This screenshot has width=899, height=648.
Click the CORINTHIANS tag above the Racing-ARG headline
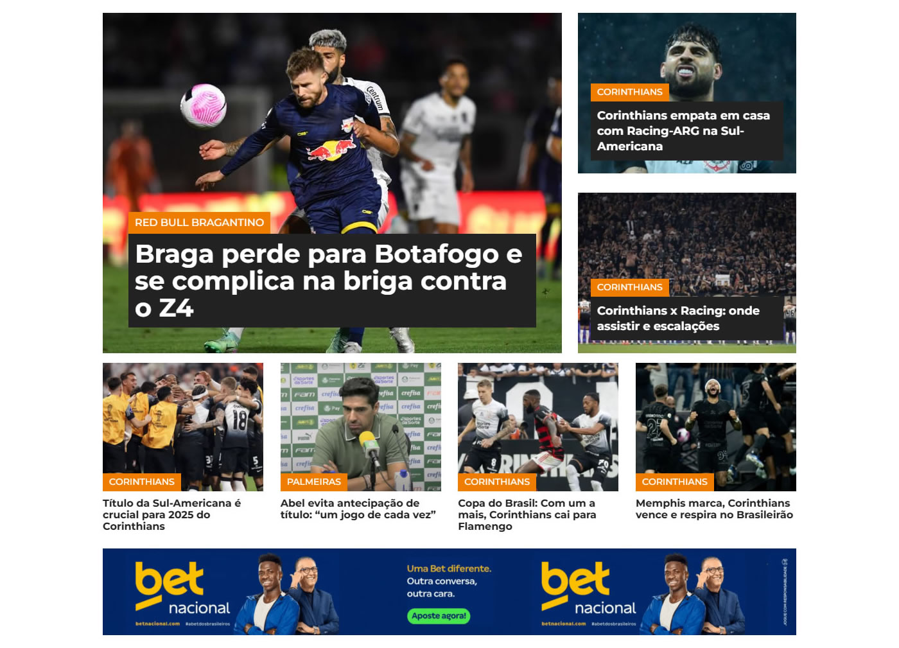pyautogui.click(x=629, y=92)
